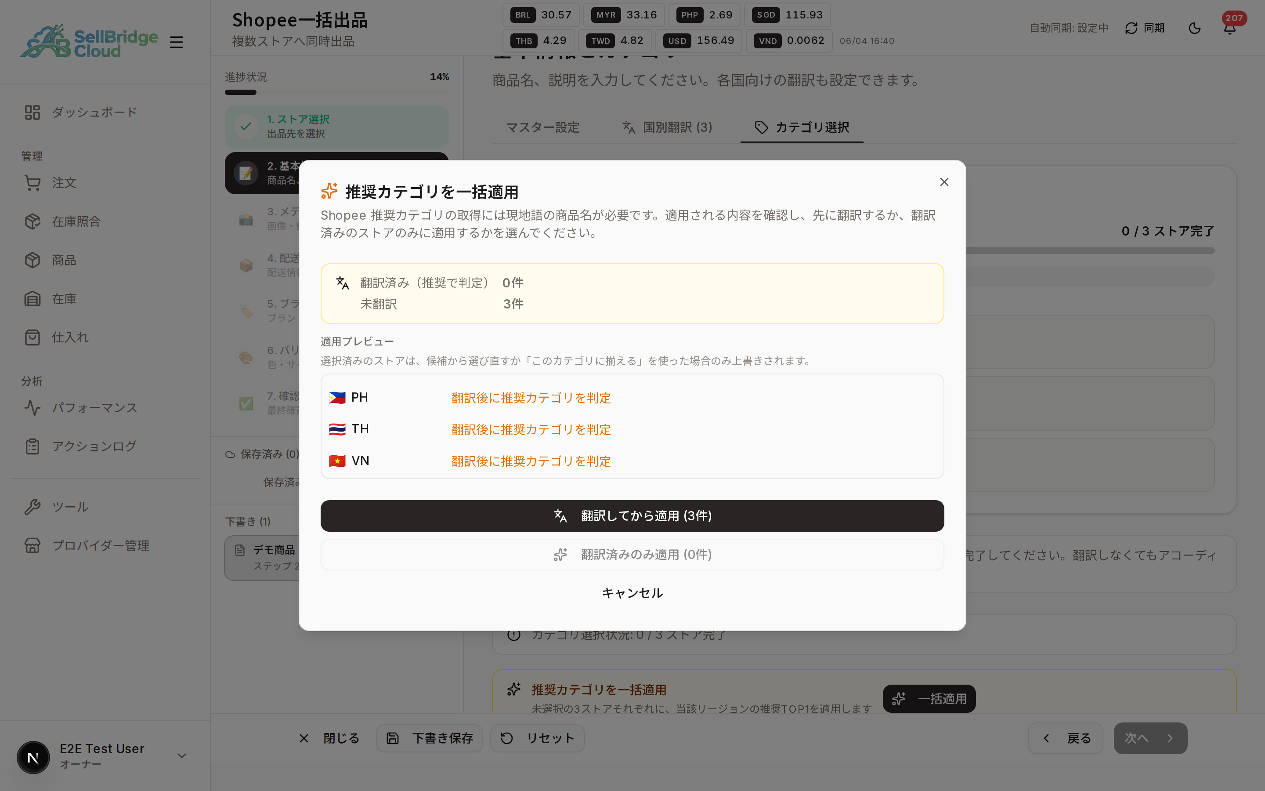Click the MYR 33.16 exchange rate chip
This screenshot has height=791, width=1265.
click(624, 15)
